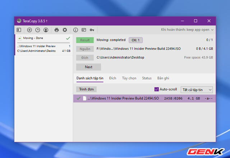Image resolution: width=230 pixels, height=158 pixels.
Task: Click the print icon
Action: 57,30
